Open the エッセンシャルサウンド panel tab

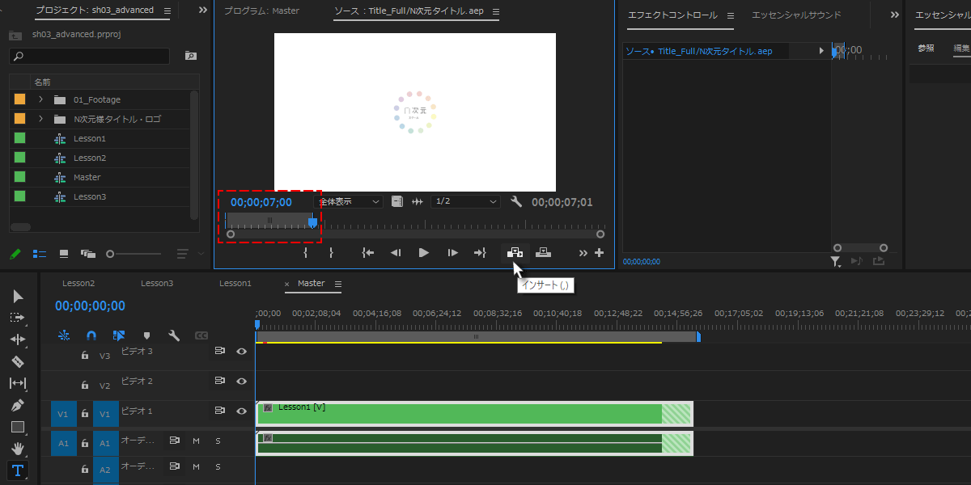(796, 15)
